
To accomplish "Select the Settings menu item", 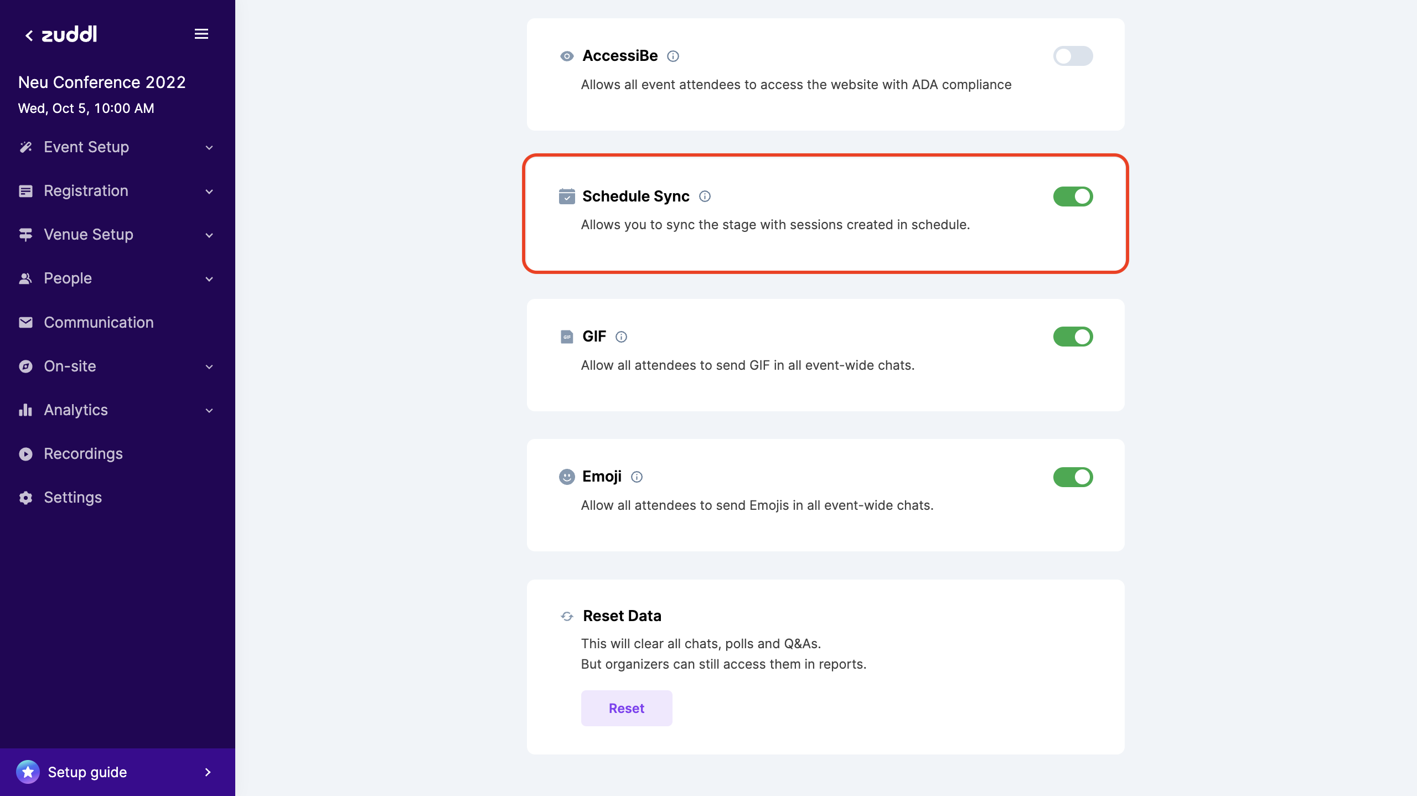I will (x=72, y=497).
